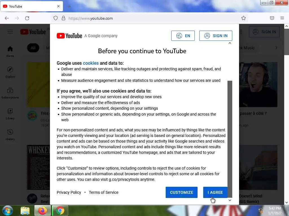Click the system tray network icon
Image resolution: width=289 pixels, height=216 pixels.
[x=261, y=211]
